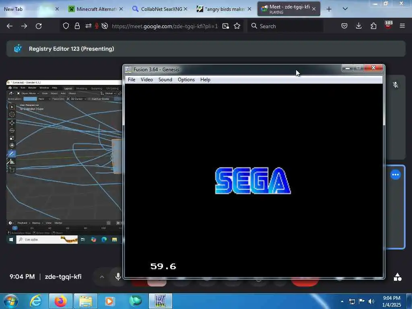Open Blender's Global orientation dropdown
412x309 pixels.
(x=108, y=93)
